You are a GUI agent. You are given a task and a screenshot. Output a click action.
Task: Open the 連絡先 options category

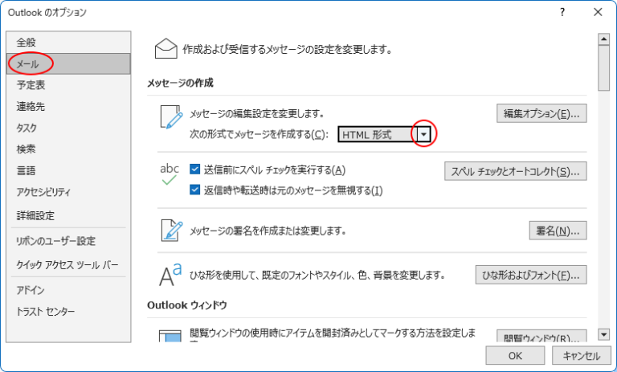tap(68, 106)
